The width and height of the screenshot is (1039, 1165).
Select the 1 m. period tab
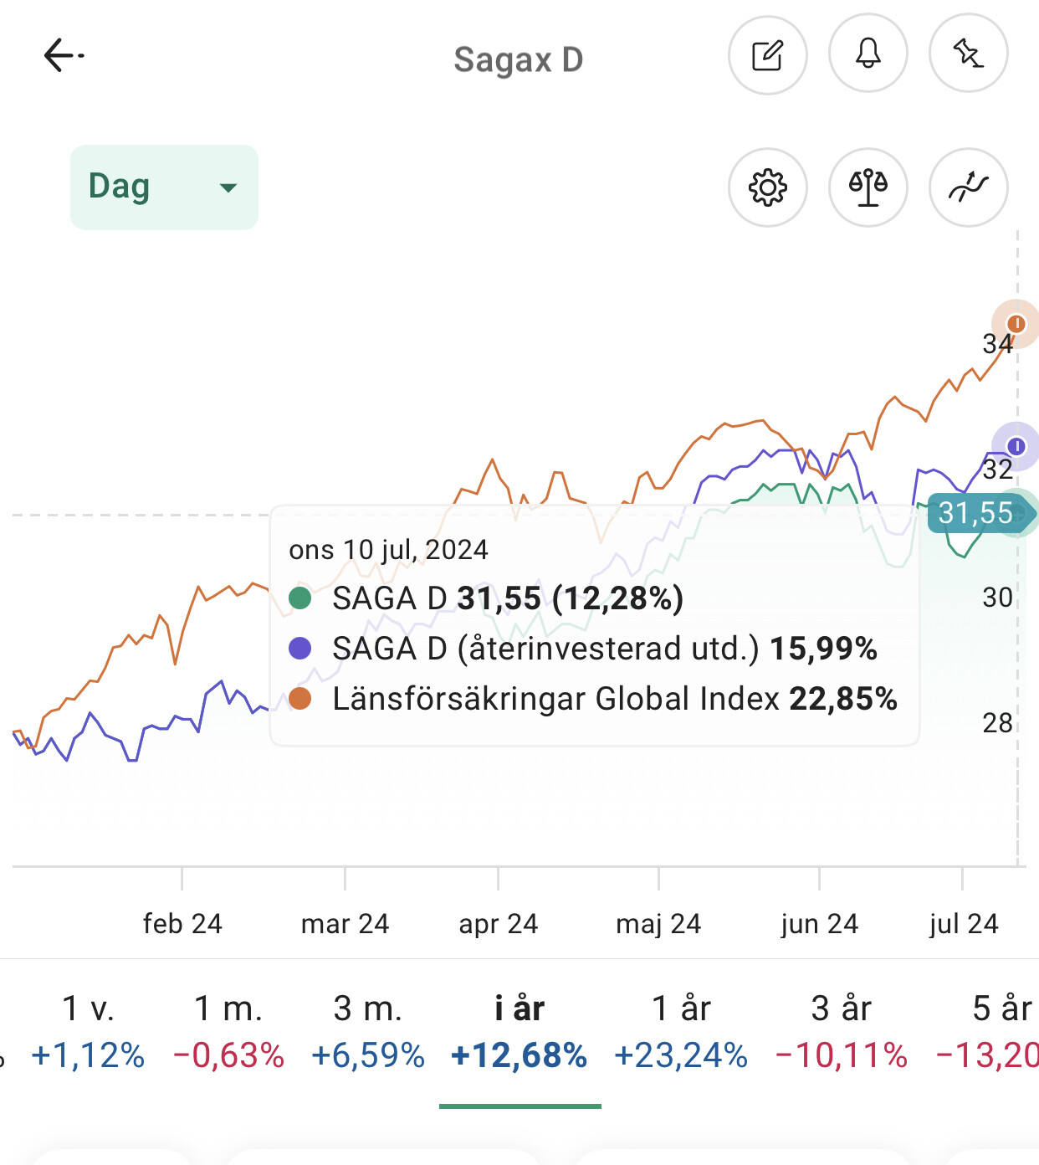point(228,1031)
